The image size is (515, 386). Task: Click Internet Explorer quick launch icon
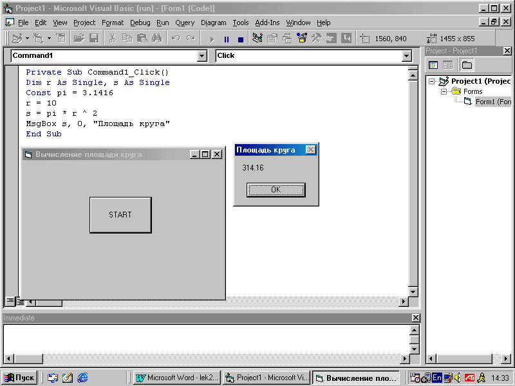[x=82, y=378]
